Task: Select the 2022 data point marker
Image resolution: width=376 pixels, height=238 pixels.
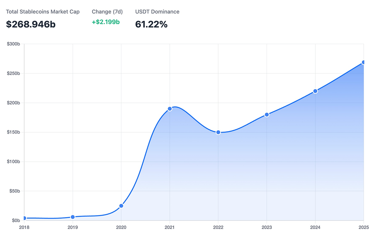Action: point(218,132)
